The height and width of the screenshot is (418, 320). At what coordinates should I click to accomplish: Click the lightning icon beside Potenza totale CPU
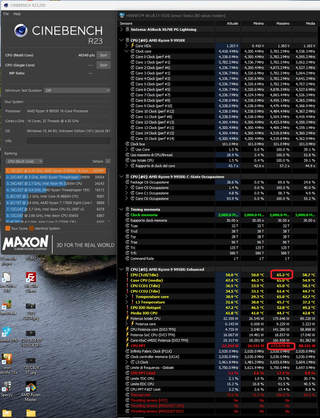[127, 318]
